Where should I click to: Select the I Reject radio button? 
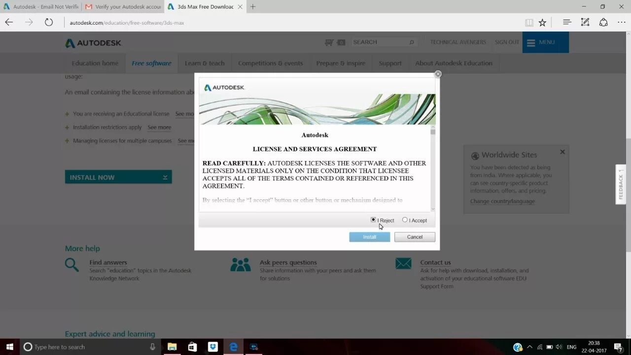[x=373, y=220]
